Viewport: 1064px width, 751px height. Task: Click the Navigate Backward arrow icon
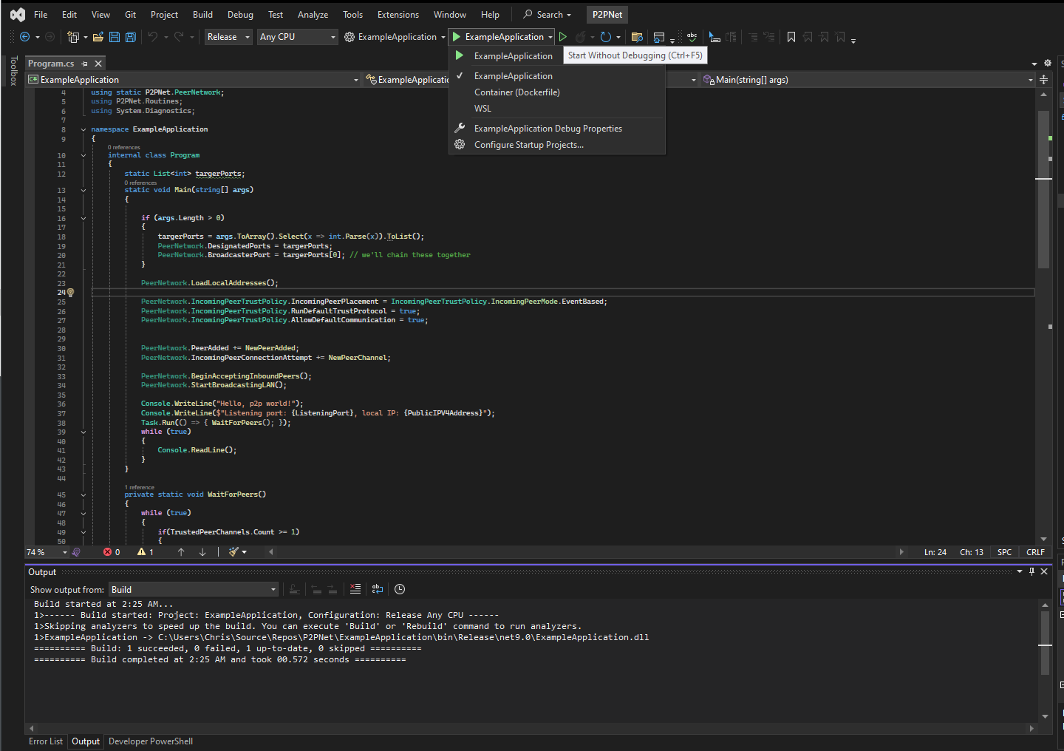(x=24, y=37)
